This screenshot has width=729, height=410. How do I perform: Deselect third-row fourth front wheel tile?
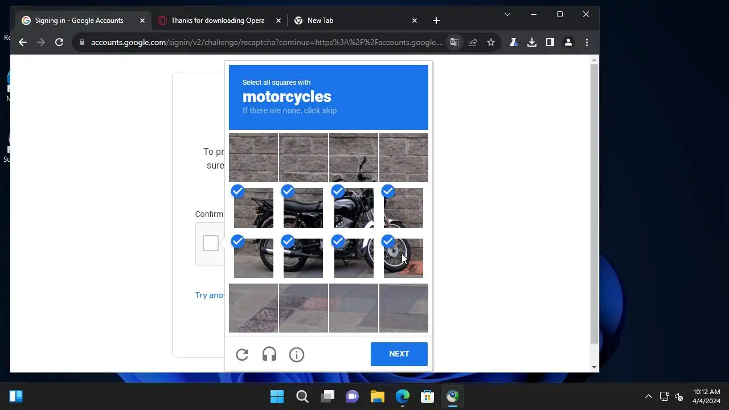tap(404, 258)
